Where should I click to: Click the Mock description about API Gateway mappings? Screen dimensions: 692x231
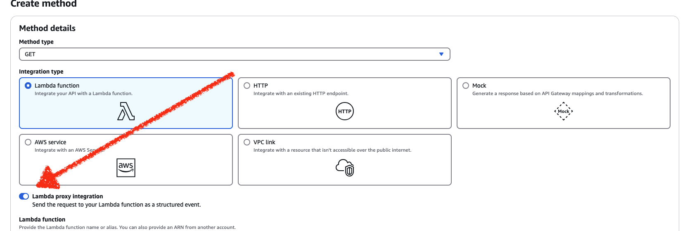pyautogui.click(x=557, y=93)
